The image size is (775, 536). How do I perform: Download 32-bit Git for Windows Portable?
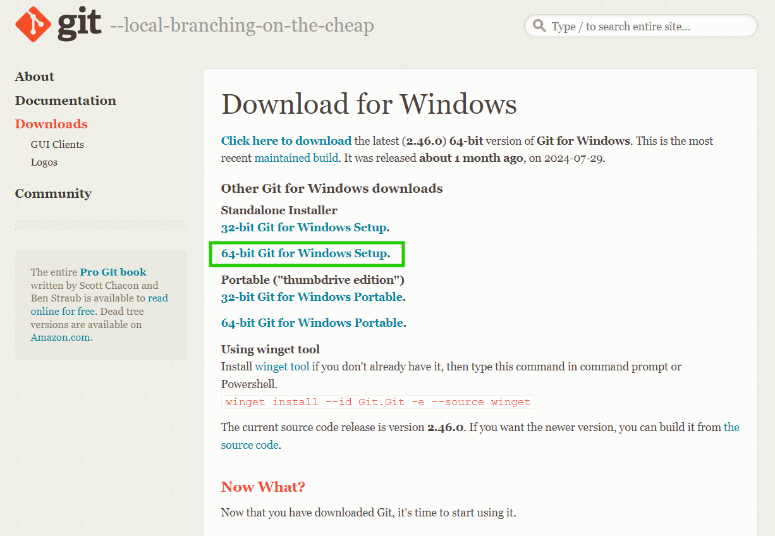[x=312, y=297]
